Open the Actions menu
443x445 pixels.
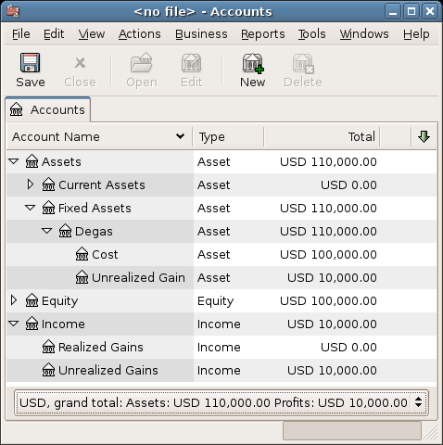(x=140, y=34)
